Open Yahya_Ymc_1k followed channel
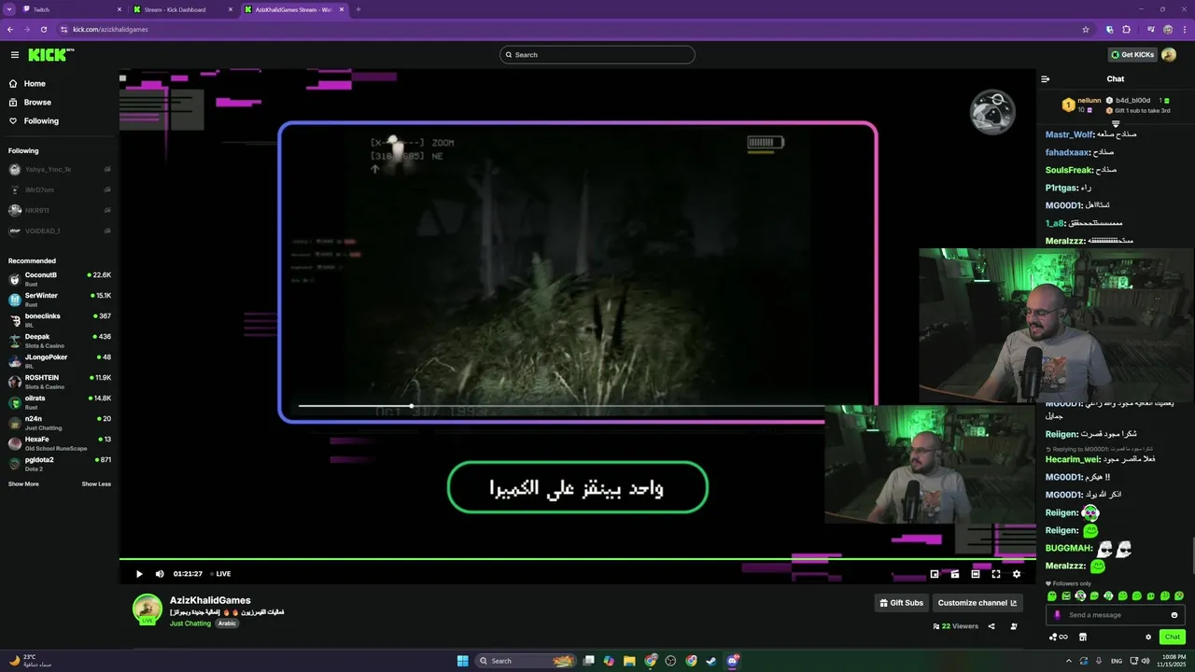The height and width of the screenshot is (672, 1195). [60, 170]
